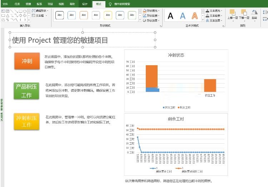The width and height of the screenshot is (268, 187).
Task: Switch to the 帮助 help tab
Action: point(72,4)
